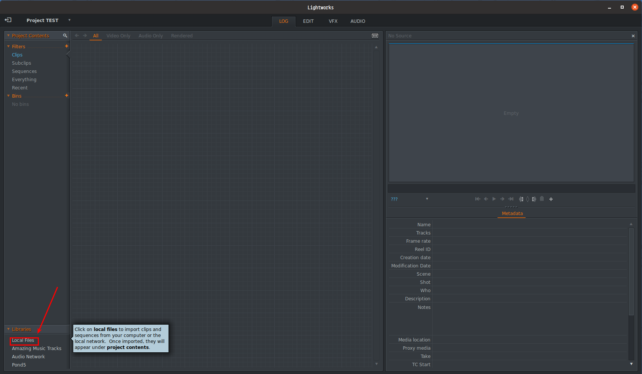Viewport: 642px width, 374px height.
Task: Click the back arrow in bin toolbar
Action: pyautogui.click(x=77, y=36)
